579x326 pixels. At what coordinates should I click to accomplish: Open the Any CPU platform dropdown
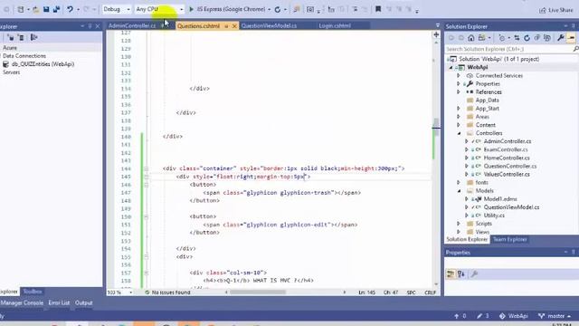[159, 9]
